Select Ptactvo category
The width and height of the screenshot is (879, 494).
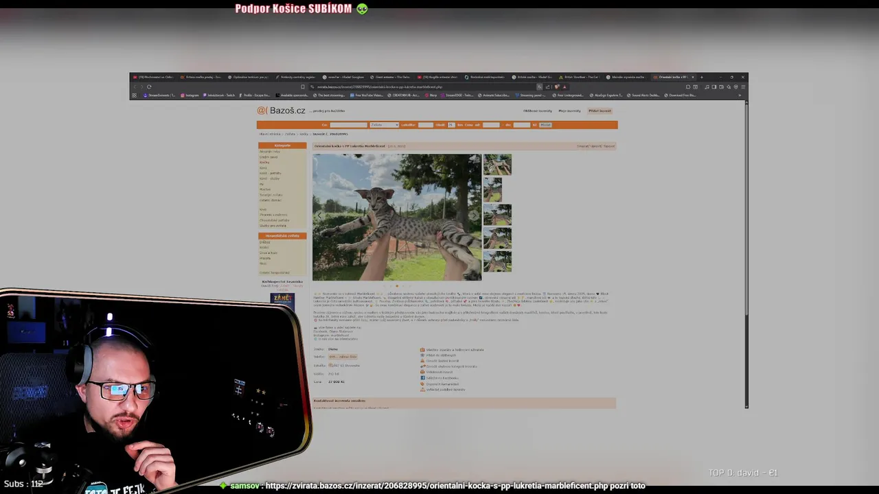coord(264,189)
